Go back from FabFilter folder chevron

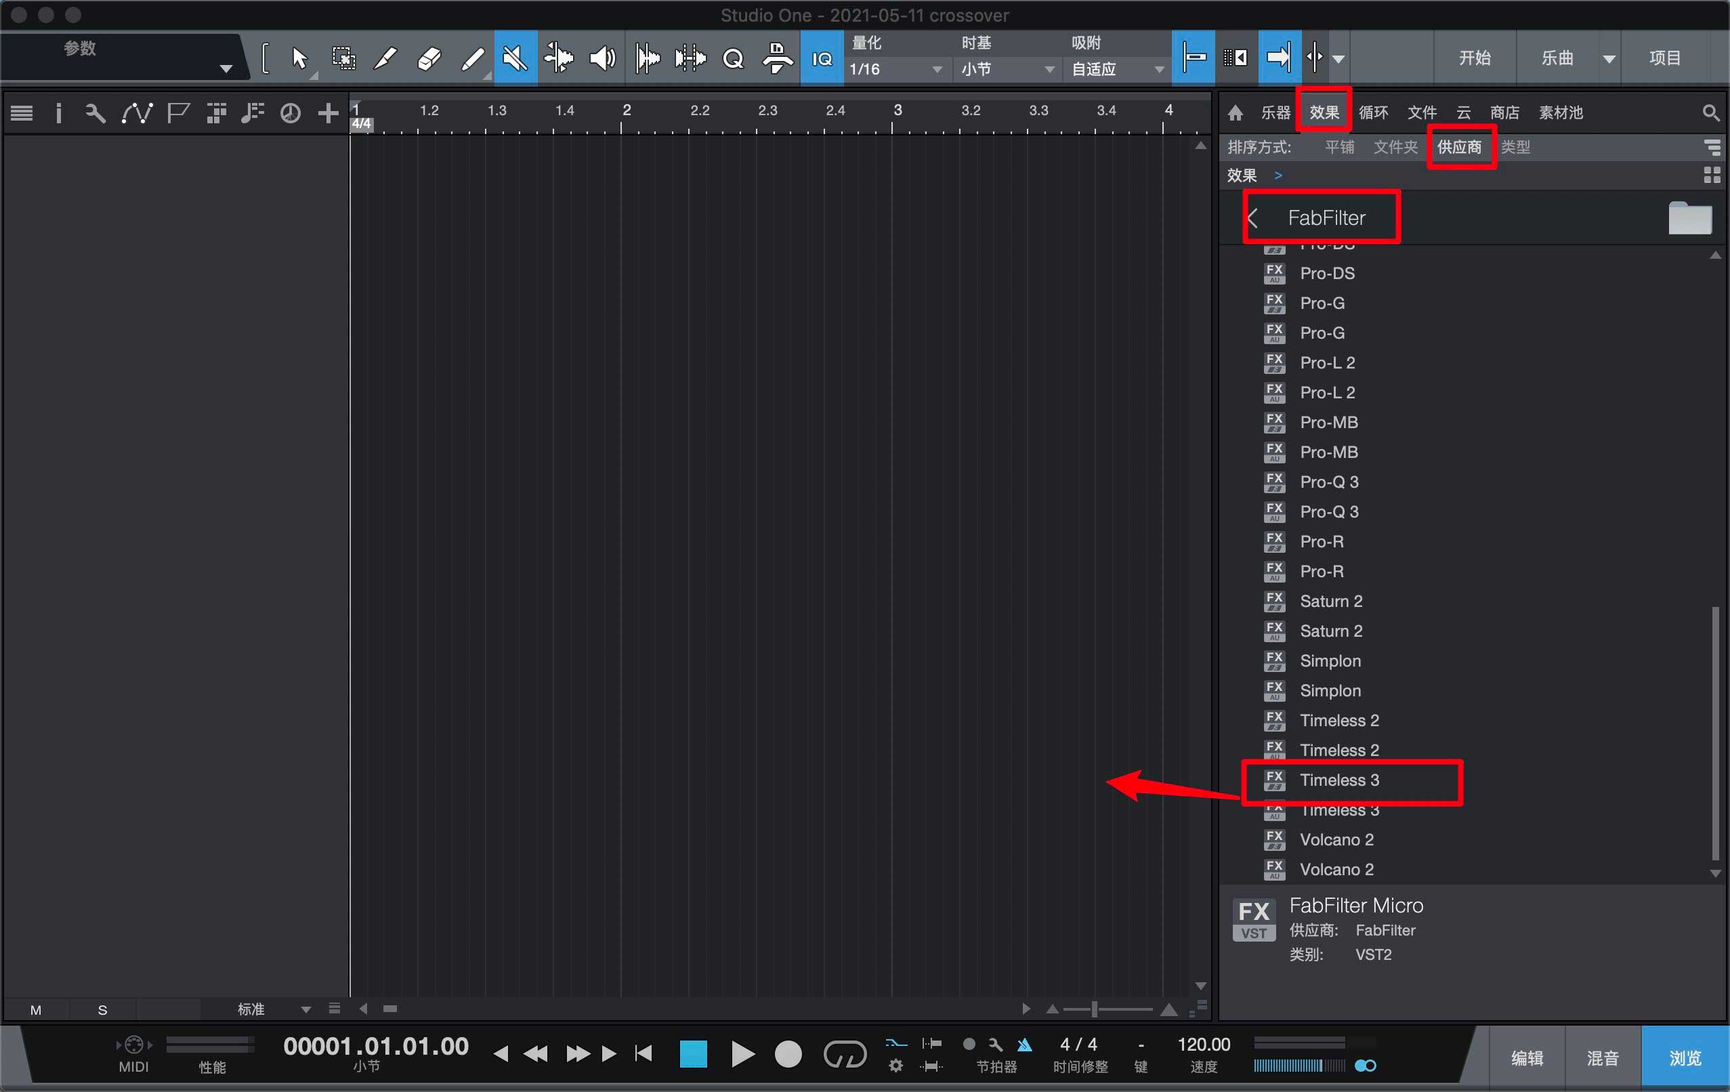[1254, 217]
